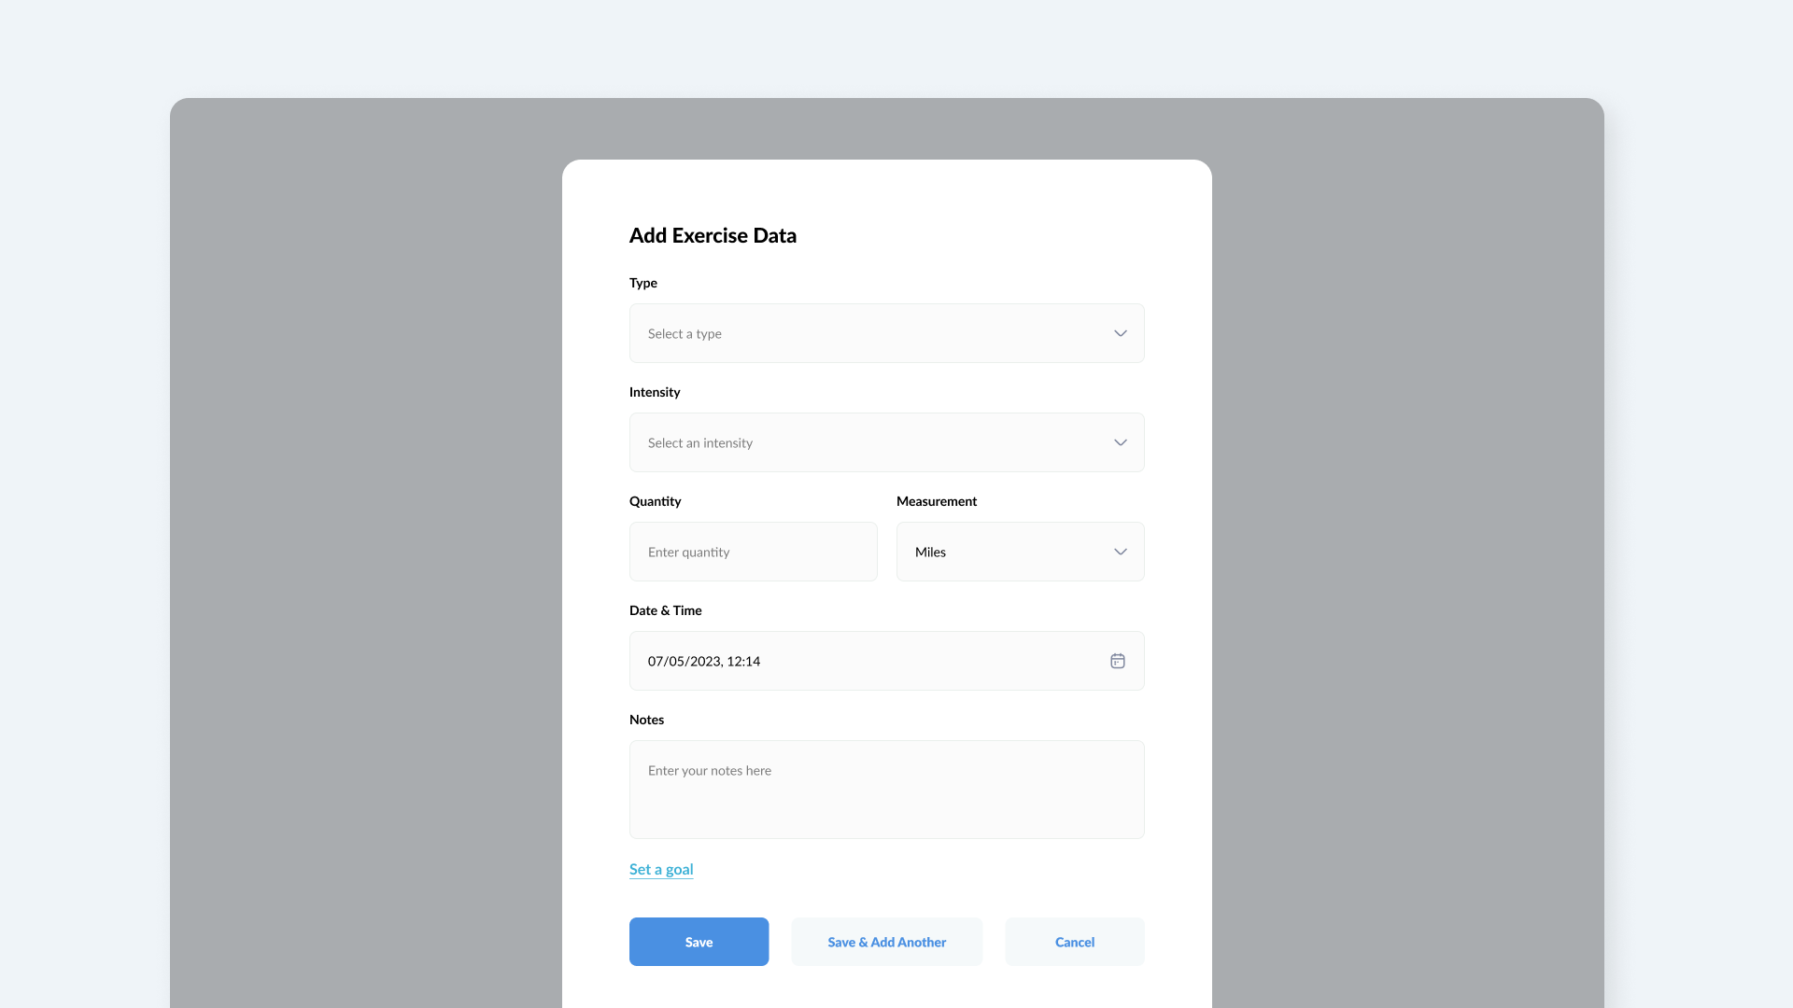The width and height of the screenshot is (1793, 1008).
Task: Click the 'Quantity' field label
Action: click(x=655, y=501)
